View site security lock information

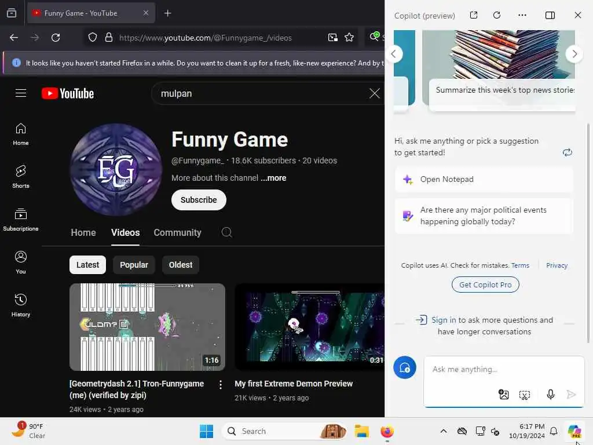point(108,38)
